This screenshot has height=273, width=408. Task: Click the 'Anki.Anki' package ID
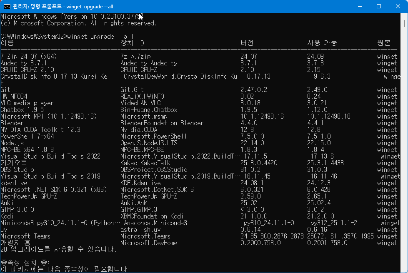pyautogui.click(x=135, y=203)
